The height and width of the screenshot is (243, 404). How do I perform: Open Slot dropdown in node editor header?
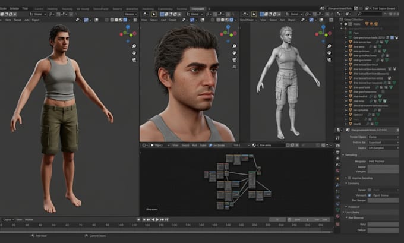pos(241,146)
